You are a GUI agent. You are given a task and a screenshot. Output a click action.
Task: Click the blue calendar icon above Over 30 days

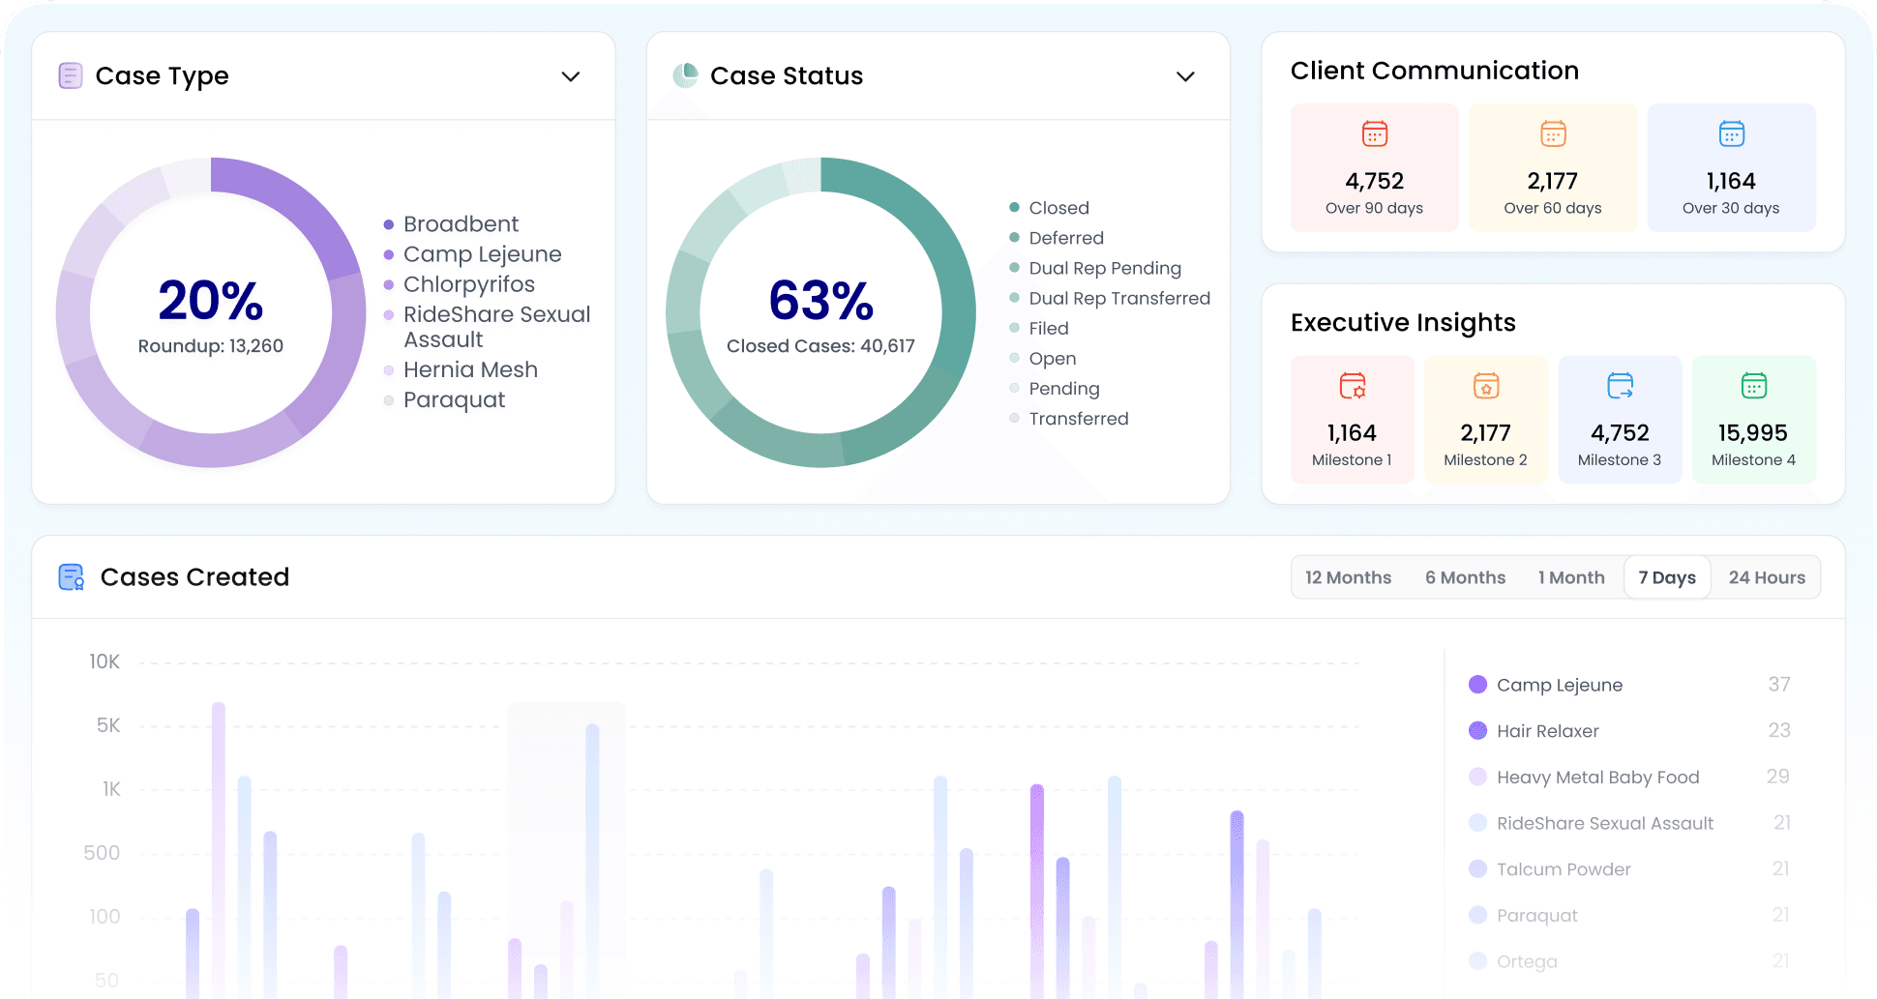[x=1731, y=133]
